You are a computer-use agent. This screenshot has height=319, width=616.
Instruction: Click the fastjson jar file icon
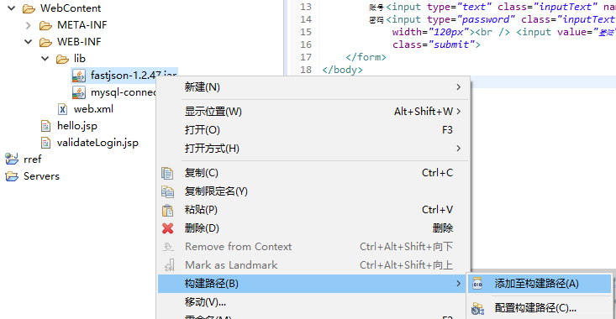coord(78,76)
